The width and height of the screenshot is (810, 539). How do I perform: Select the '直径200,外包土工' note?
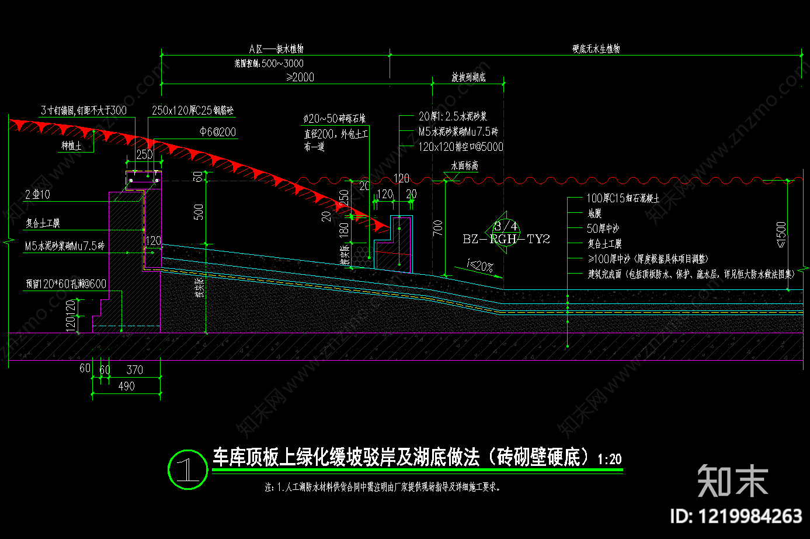336,134
